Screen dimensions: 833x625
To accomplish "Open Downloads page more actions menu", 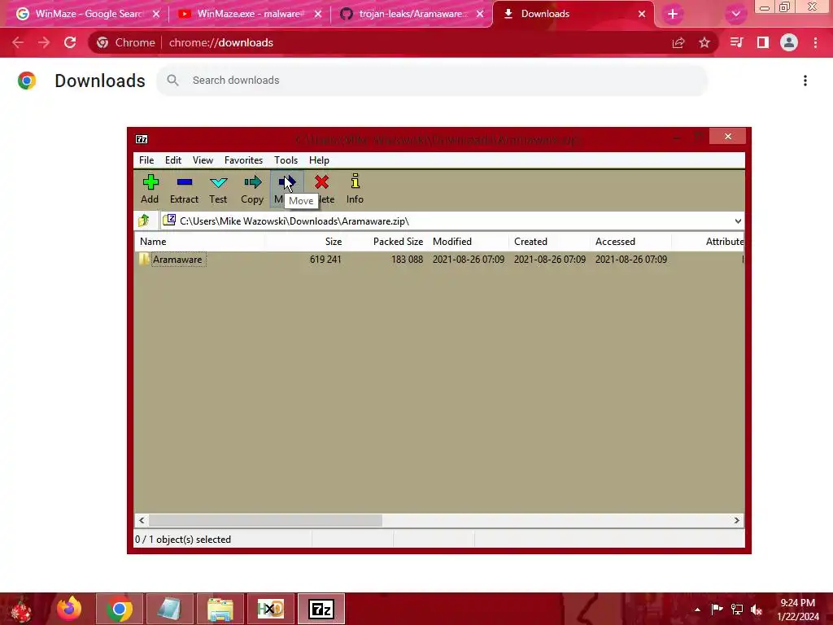I will pos(805,81).
